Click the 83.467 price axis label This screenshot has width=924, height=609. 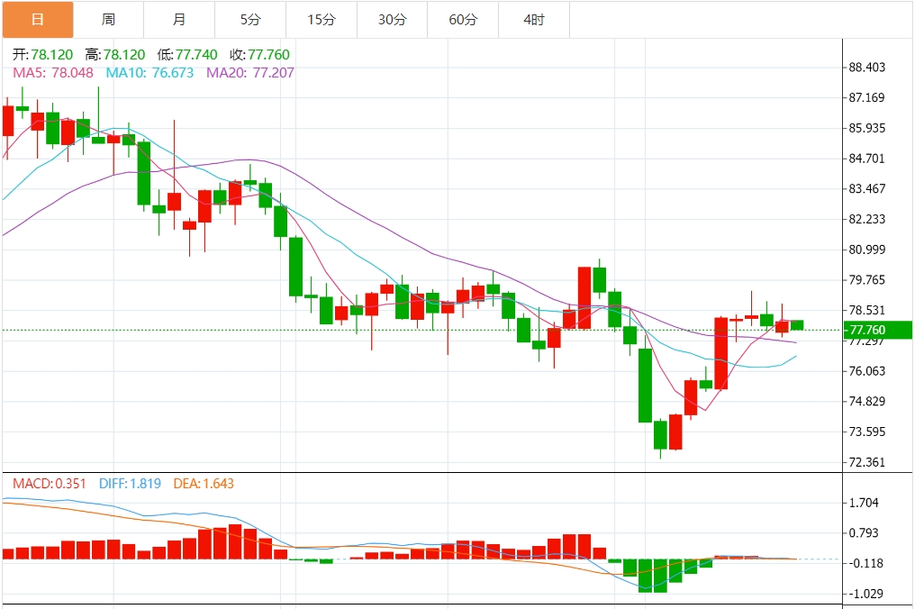tap(867, 188)
